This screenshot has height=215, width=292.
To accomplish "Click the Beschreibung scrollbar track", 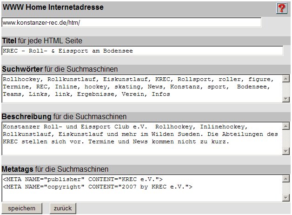I will coord(285,138).
